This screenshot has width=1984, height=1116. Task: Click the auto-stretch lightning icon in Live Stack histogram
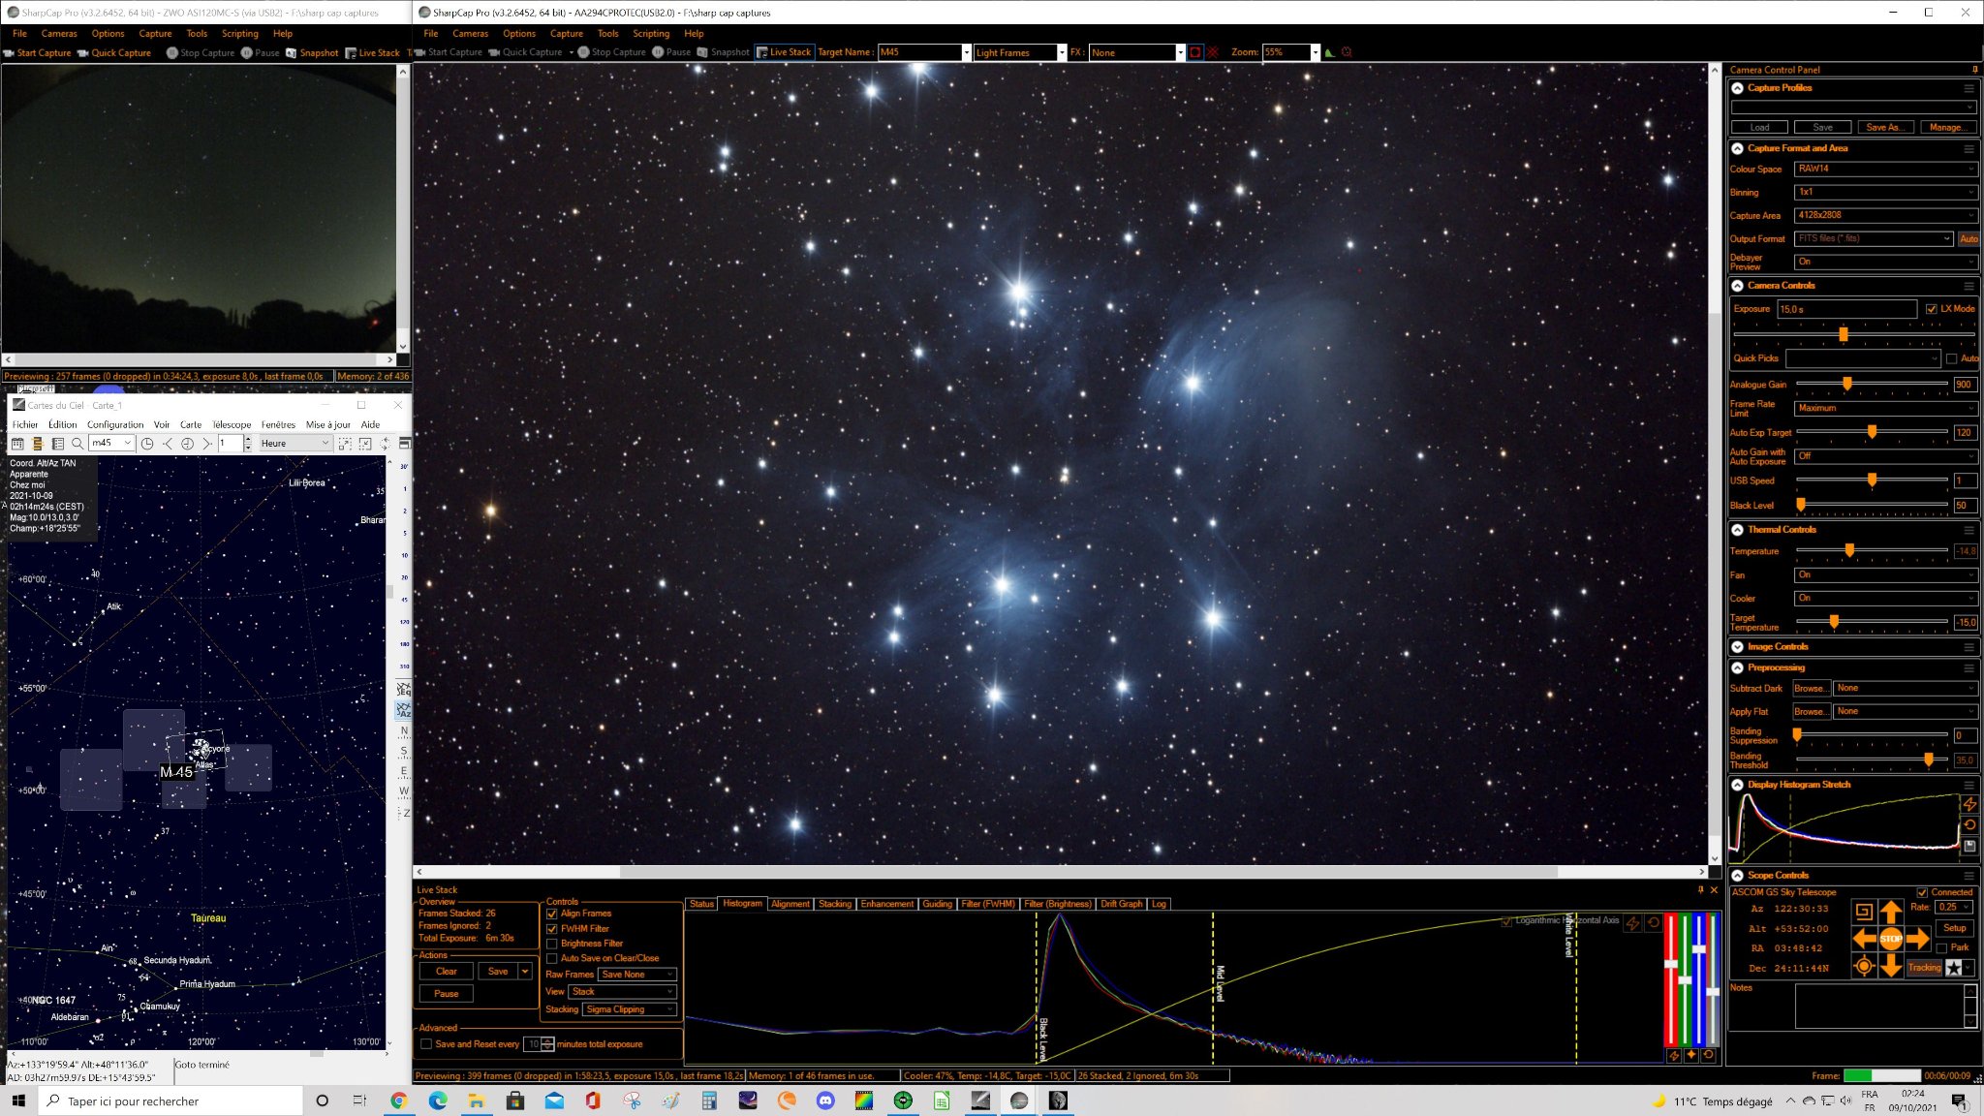1633,923
